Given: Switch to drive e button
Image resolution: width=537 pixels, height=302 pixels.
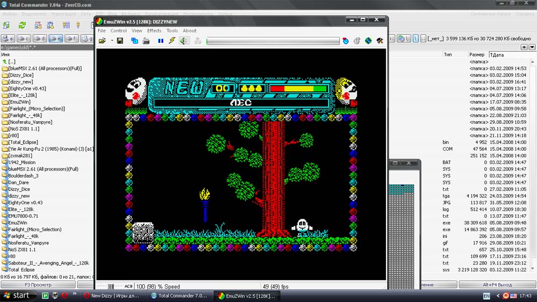Looking at the screenshot, I should coord(56,39).
